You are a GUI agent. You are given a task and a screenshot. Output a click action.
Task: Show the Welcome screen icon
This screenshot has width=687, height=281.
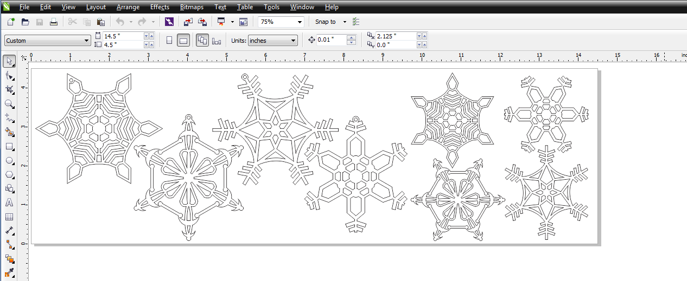[243, 22]
